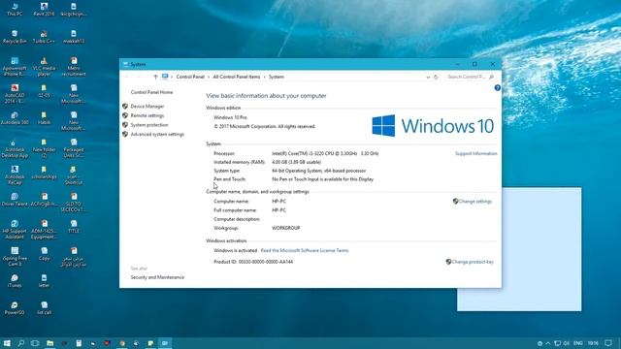This screenshot has width=621, height=349.
Task: Select the Autodesk Desktop App icon
Action: [15, 148]
